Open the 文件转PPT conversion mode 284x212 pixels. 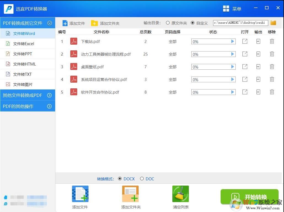pos(23,54)
